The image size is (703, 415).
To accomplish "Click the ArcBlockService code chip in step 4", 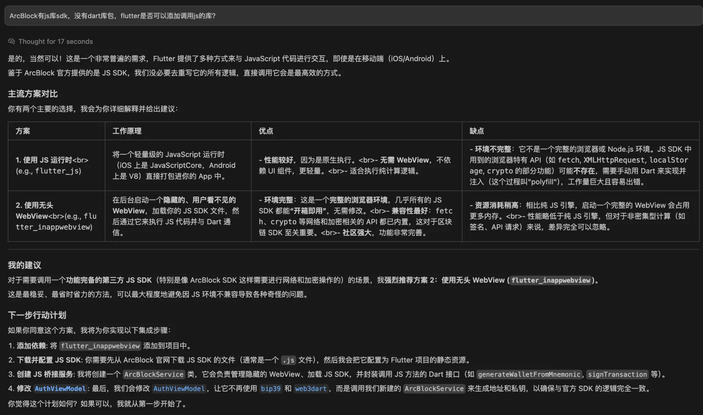I will point(434,389).
